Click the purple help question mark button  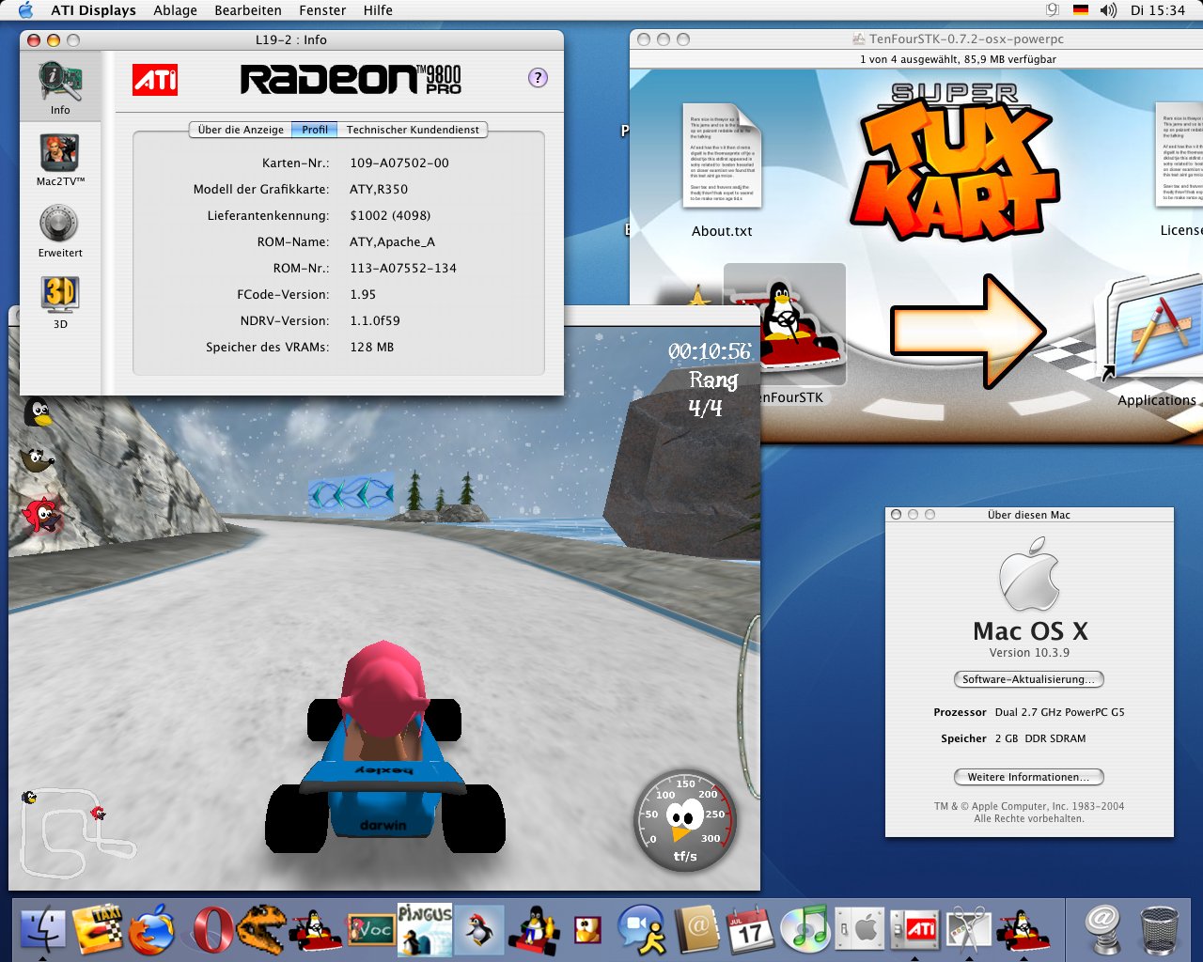[538, 78]
